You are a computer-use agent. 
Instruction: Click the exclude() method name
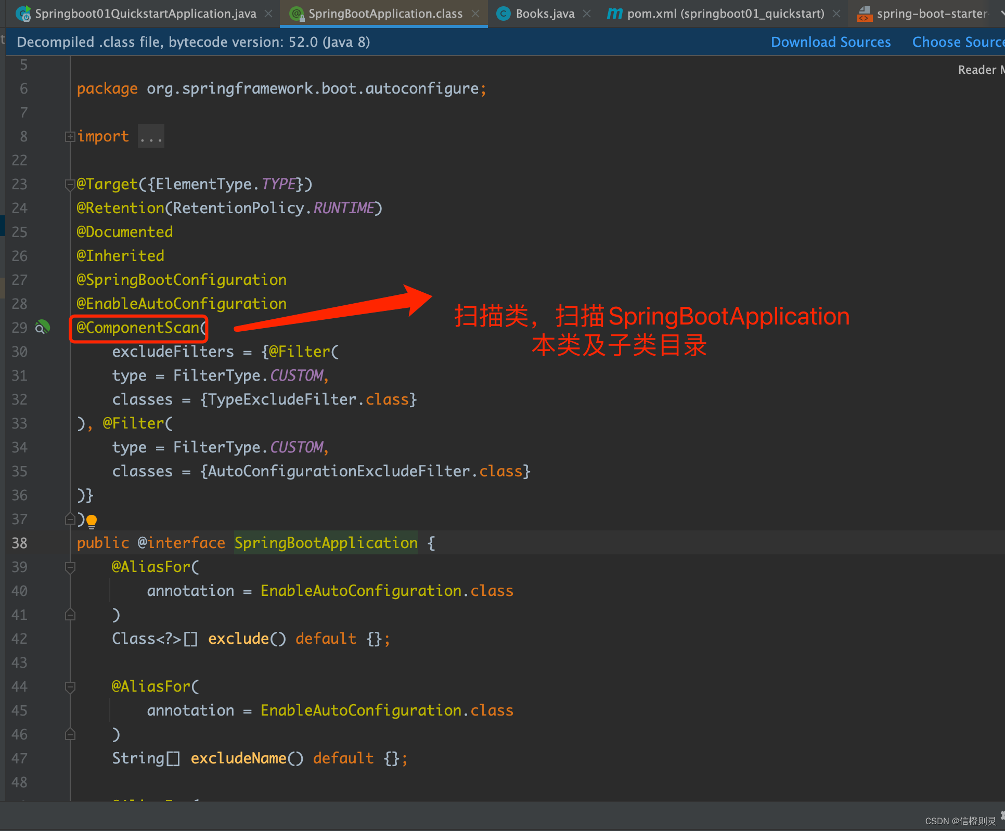238,639
